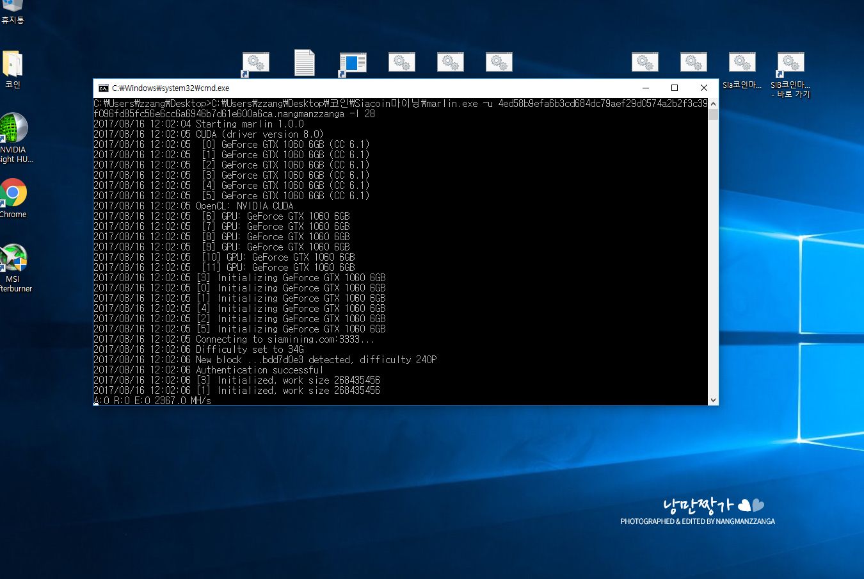
Task: Click the '[8] GPU: GeForce GTX 1060 6GB' line
Action: [221, 237]
